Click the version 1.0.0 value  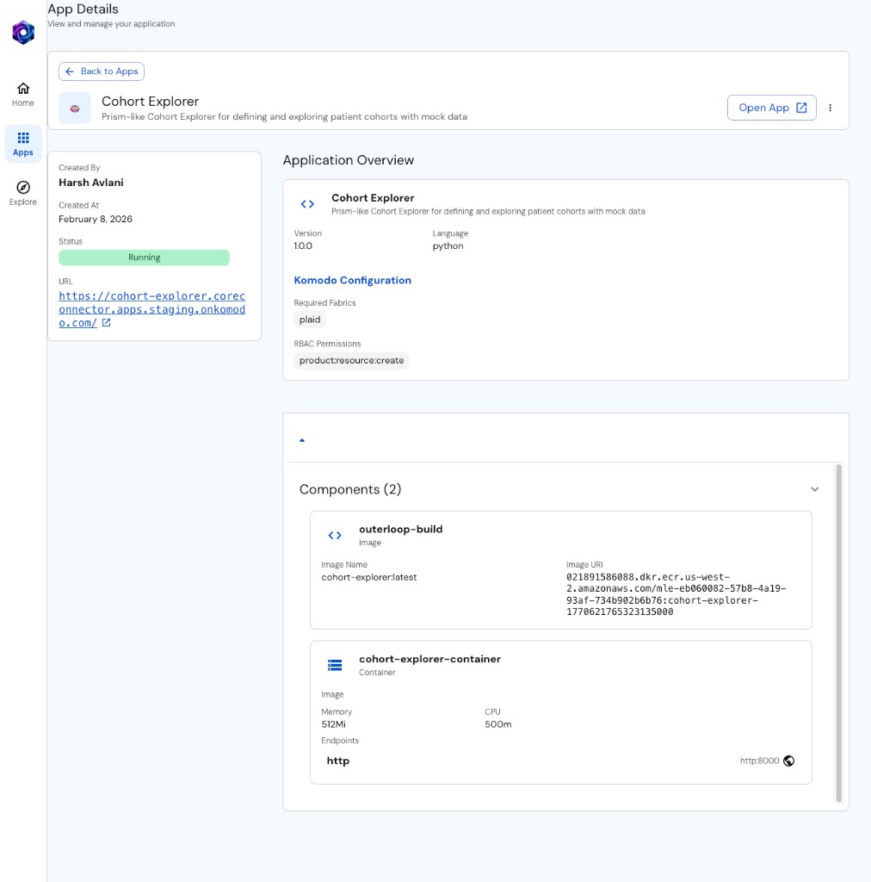303,245
